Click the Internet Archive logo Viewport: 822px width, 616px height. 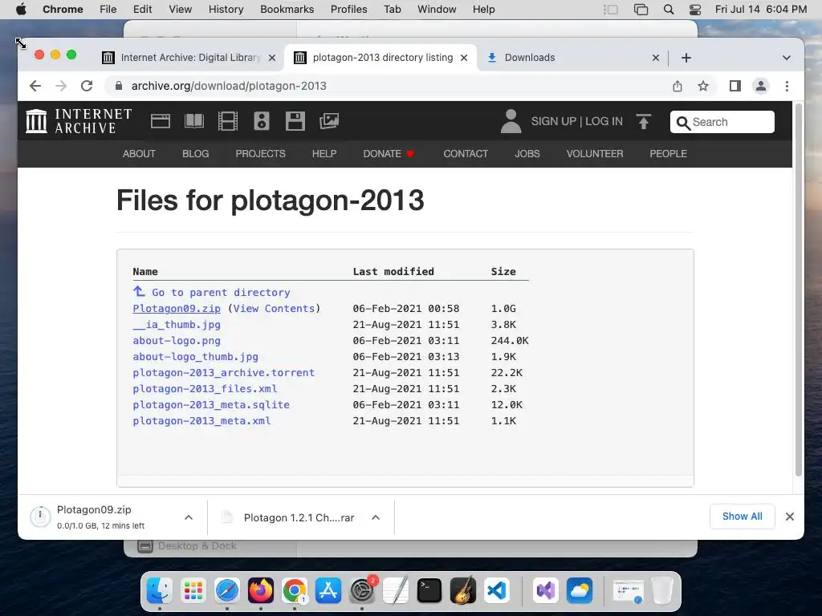coord(79,121)
